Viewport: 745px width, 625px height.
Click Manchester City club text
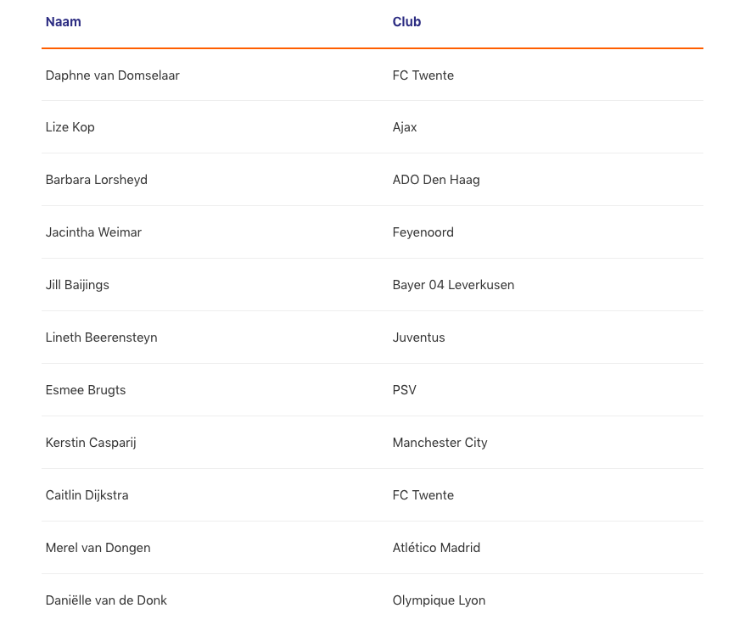tap(440, 443)
